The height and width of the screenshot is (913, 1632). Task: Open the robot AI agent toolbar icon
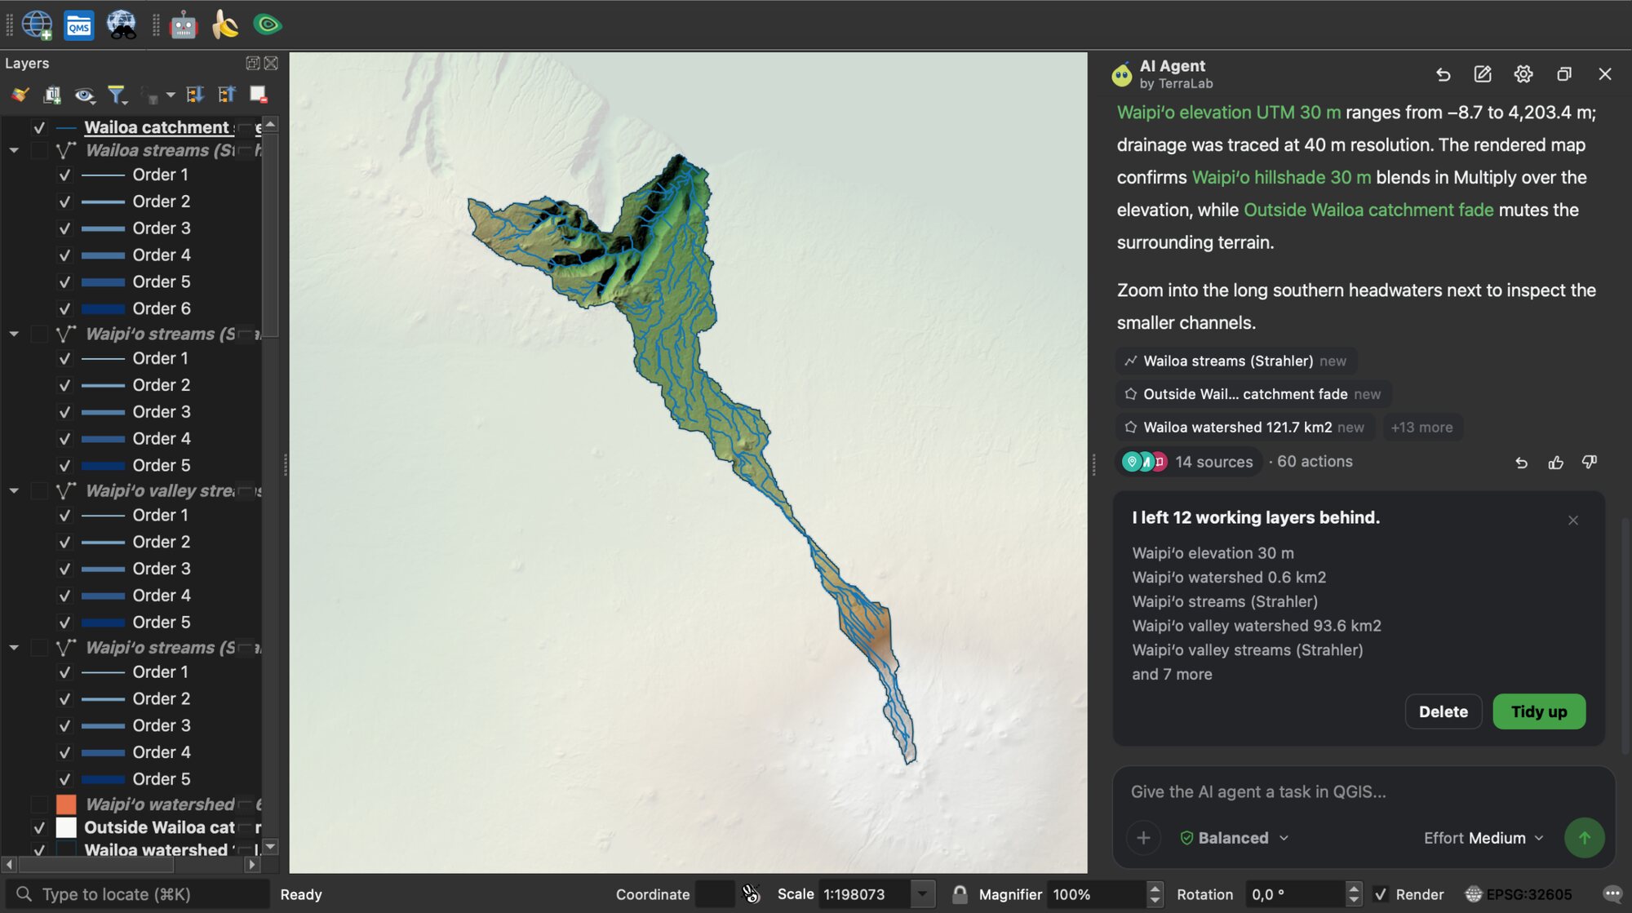pyautogui.click(x=184, y=25)
